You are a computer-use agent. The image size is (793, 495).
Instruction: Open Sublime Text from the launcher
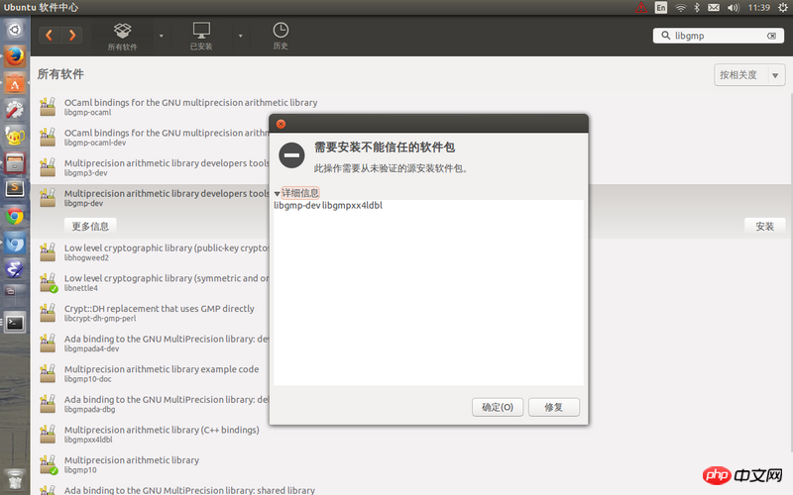(15, 189)
